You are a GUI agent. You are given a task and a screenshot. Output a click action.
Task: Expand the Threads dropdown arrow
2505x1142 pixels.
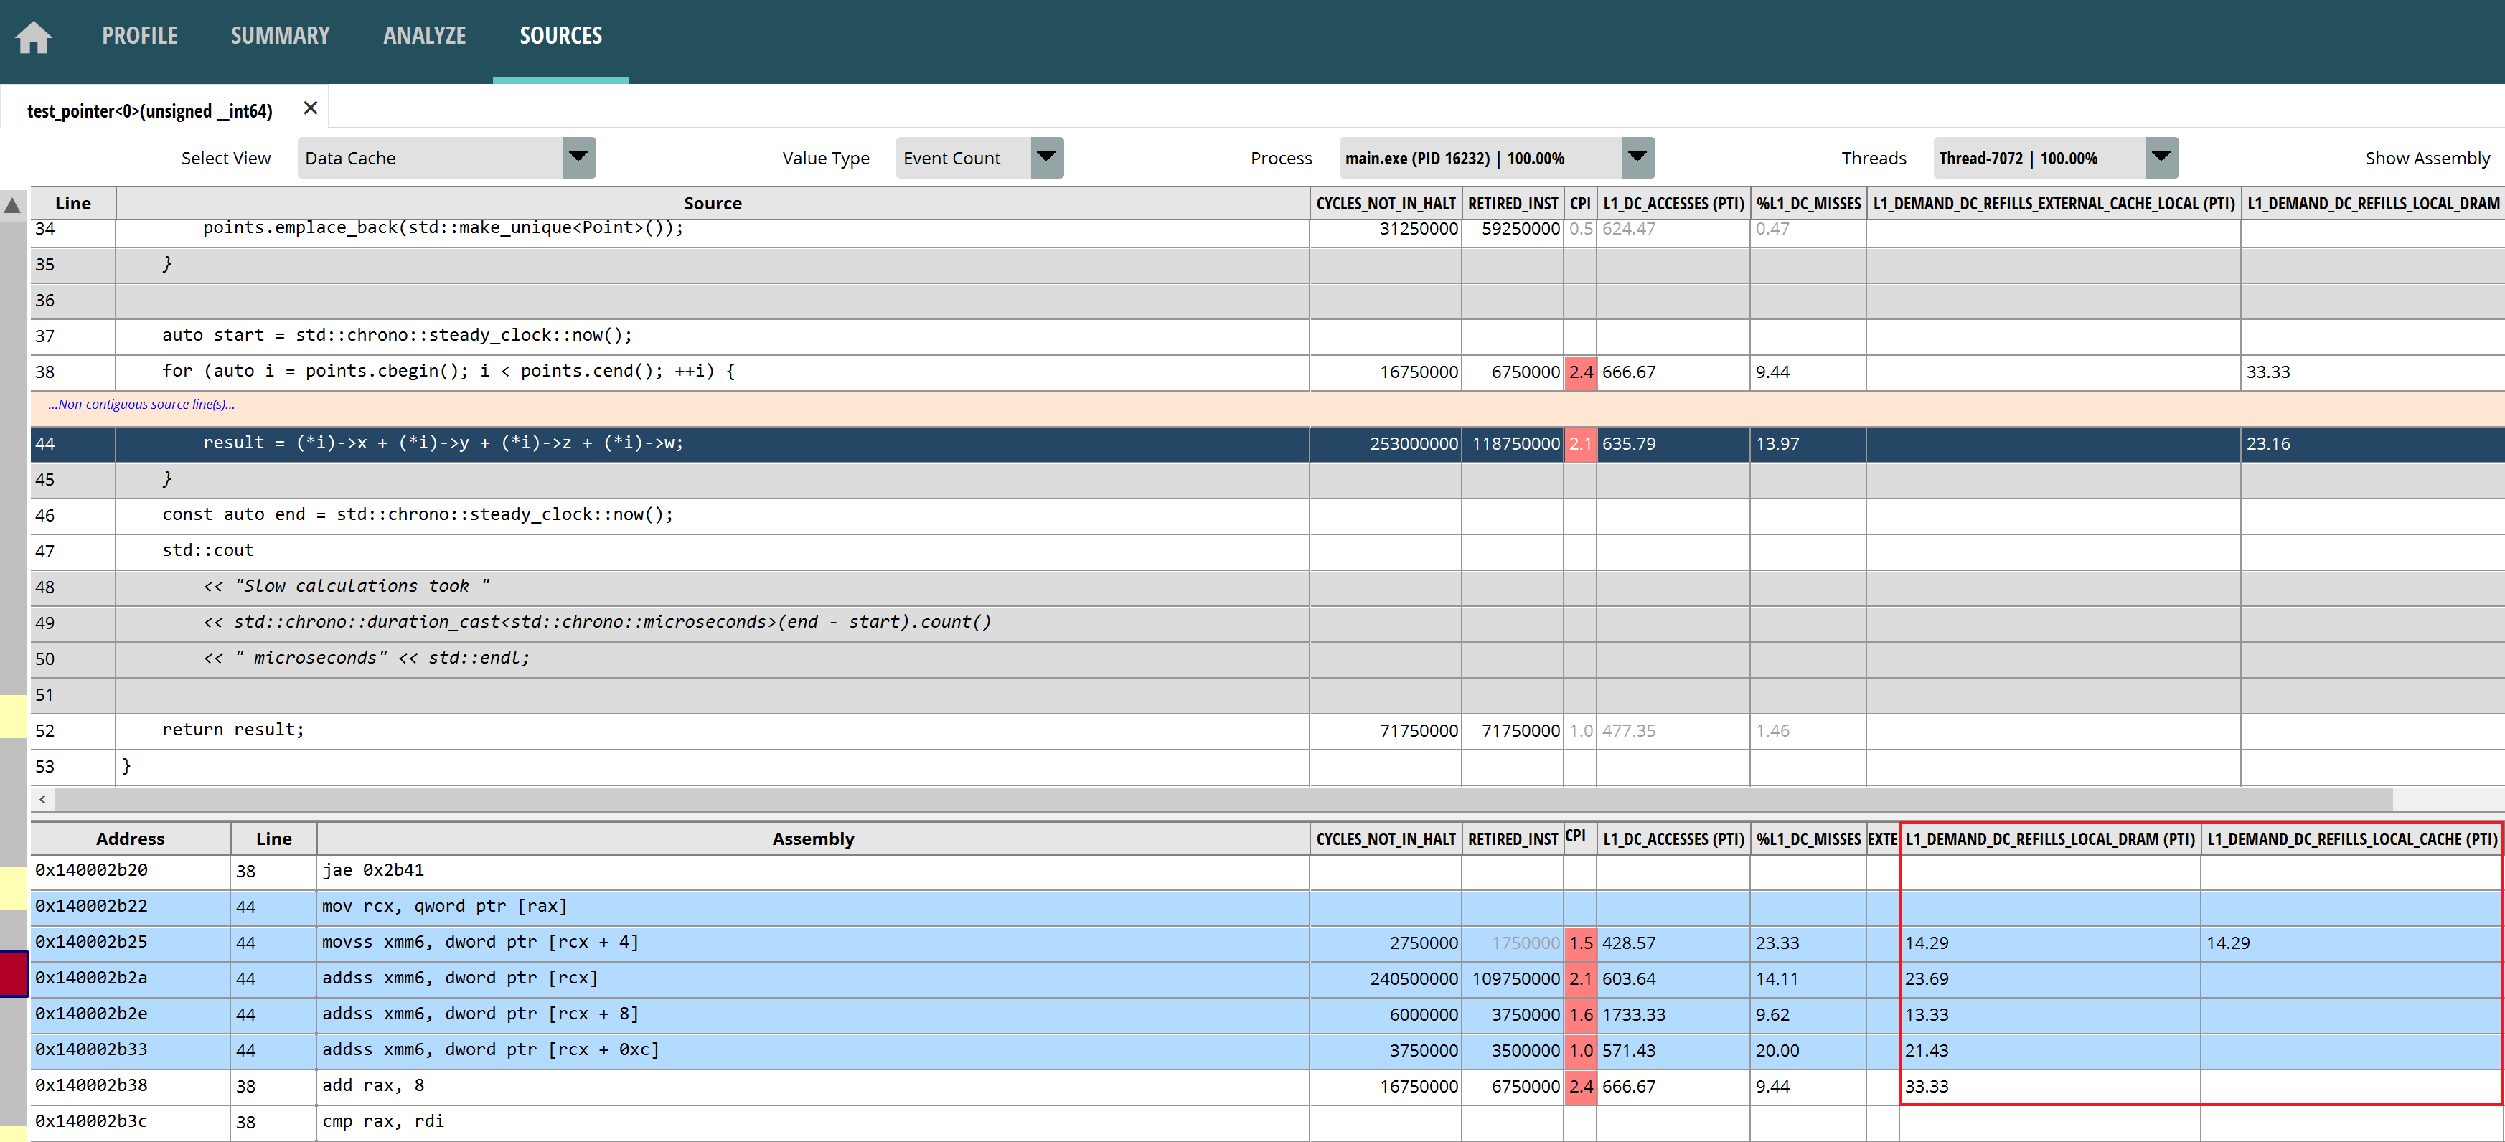(x=2161, y=157)
